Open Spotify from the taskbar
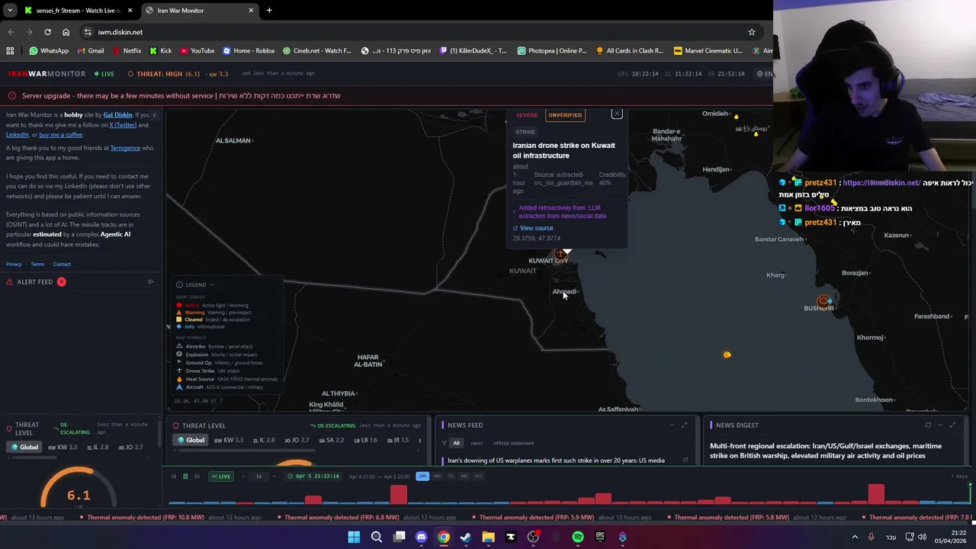 click(578, 538)
